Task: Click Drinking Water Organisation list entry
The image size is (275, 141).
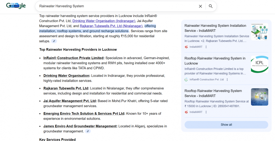Action: coord(67,76)
